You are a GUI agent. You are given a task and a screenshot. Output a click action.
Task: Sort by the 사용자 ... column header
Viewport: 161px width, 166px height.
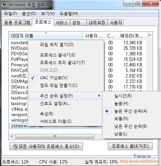pos(94,36)
